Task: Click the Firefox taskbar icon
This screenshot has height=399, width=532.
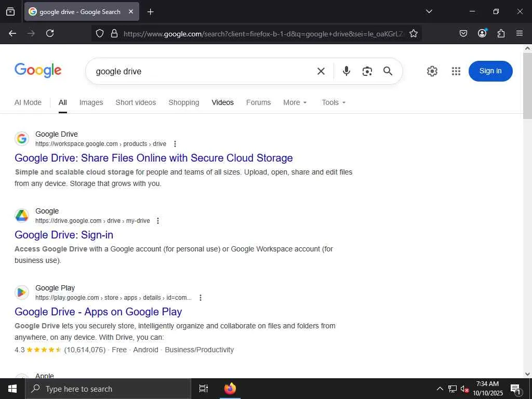Action: 230,389
